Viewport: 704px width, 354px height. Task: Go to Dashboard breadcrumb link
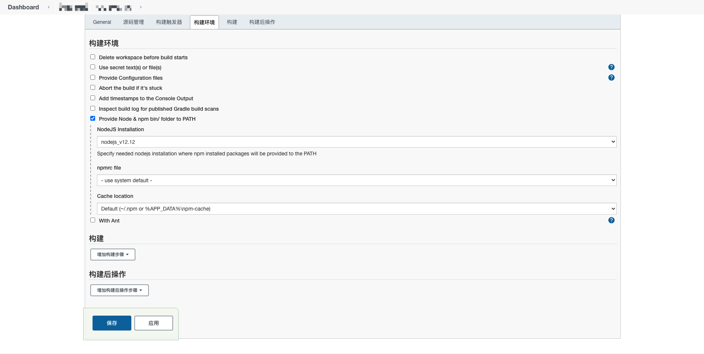tap(23, 7)
